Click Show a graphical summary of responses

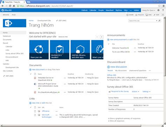(125, 119)
